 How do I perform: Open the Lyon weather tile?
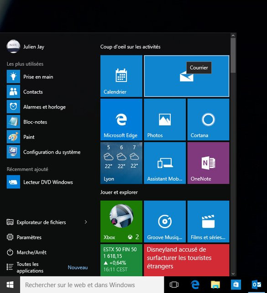click(121, 163)
